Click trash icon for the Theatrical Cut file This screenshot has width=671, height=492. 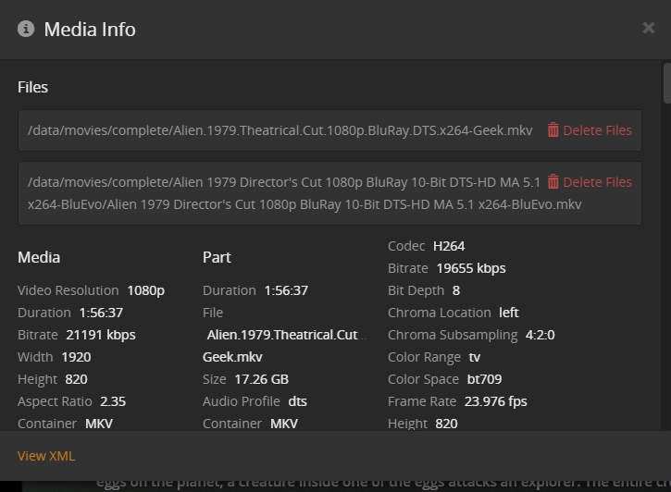click(x=553, y=130)
